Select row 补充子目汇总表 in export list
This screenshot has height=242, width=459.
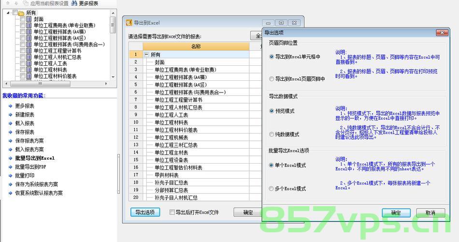[195, 182]
